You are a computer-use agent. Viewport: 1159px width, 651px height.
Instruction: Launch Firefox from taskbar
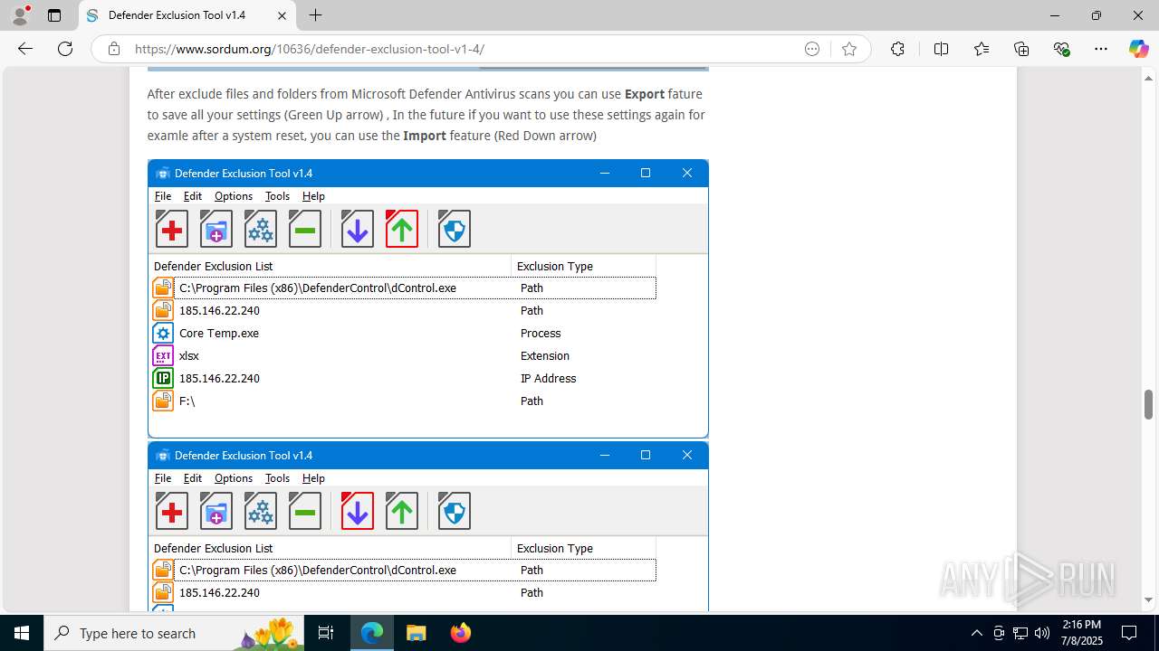coord(461,633)
